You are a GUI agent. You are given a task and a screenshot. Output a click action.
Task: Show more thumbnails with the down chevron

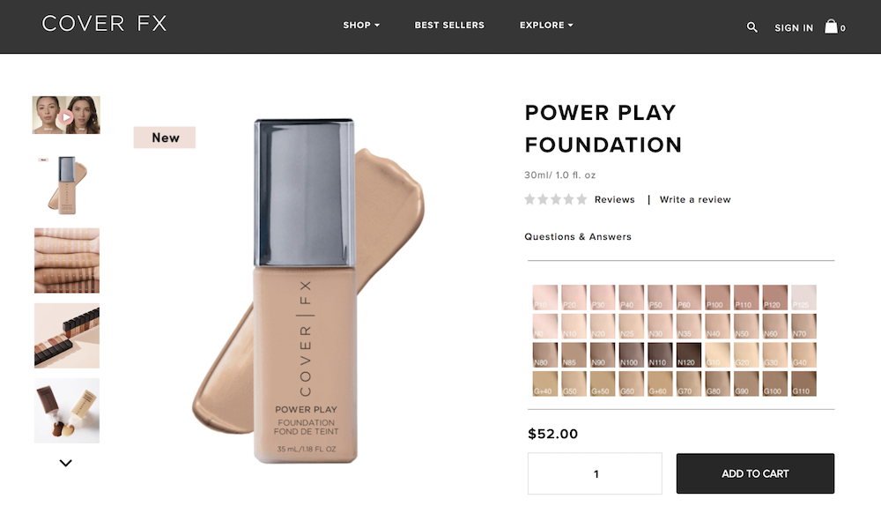pyautogui.click(x=66, y=464)
